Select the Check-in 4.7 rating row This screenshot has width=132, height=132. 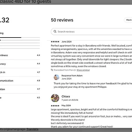[20, 72]
